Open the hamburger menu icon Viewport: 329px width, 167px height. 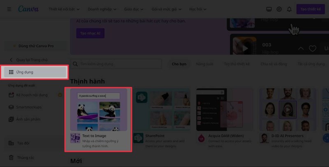click(x=9, y=9)
